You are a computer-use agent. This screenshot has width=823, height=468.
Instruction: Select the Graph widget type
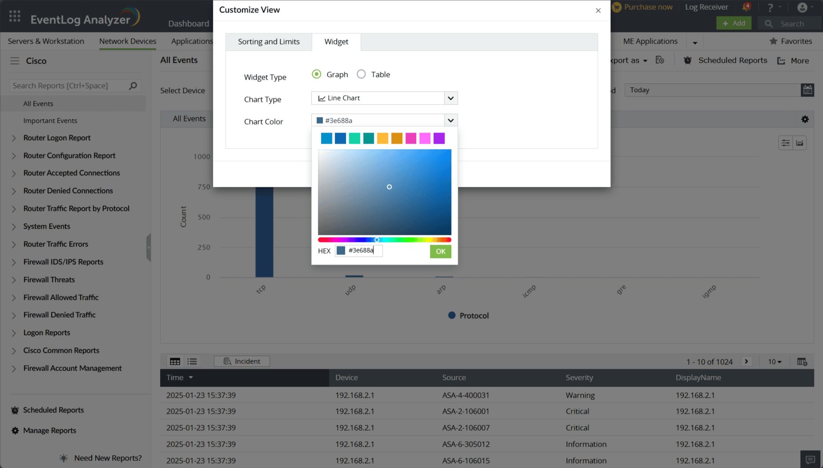317,74
